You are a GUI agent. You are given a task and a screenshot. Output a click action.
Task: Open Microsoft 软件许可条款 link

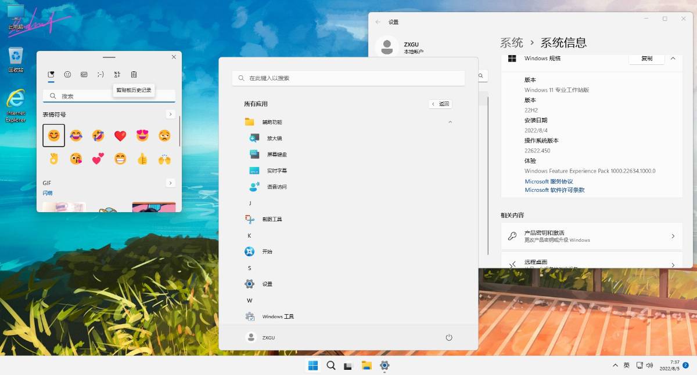pos(555,190)
